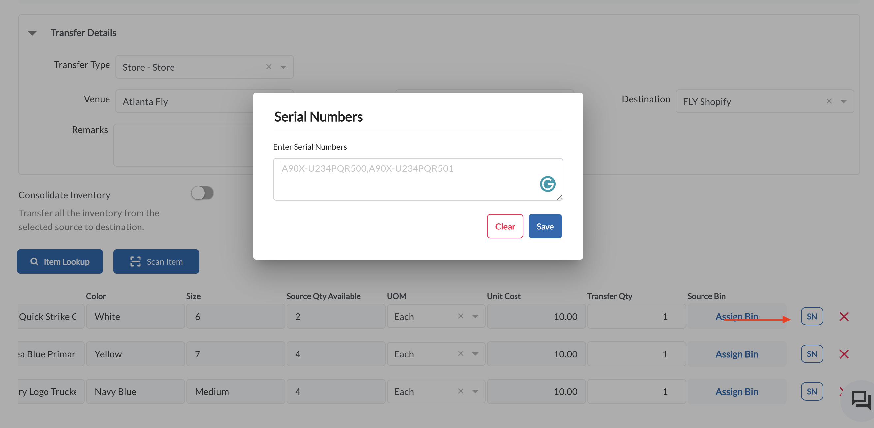Open the Transfer Type dropdown
The image size is (874, 428).
(283, 67)
